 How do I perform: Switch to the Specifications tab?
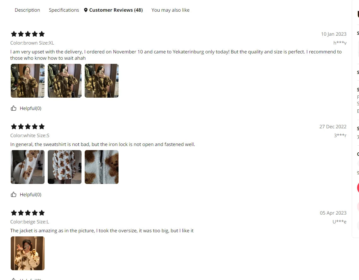pos(64,10)
